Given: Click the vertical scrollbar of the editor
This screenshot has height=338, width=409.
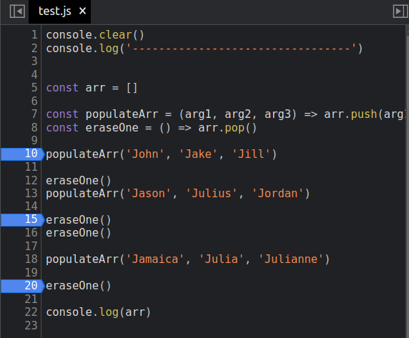Looking at the screenshot, I should (407, 182).
